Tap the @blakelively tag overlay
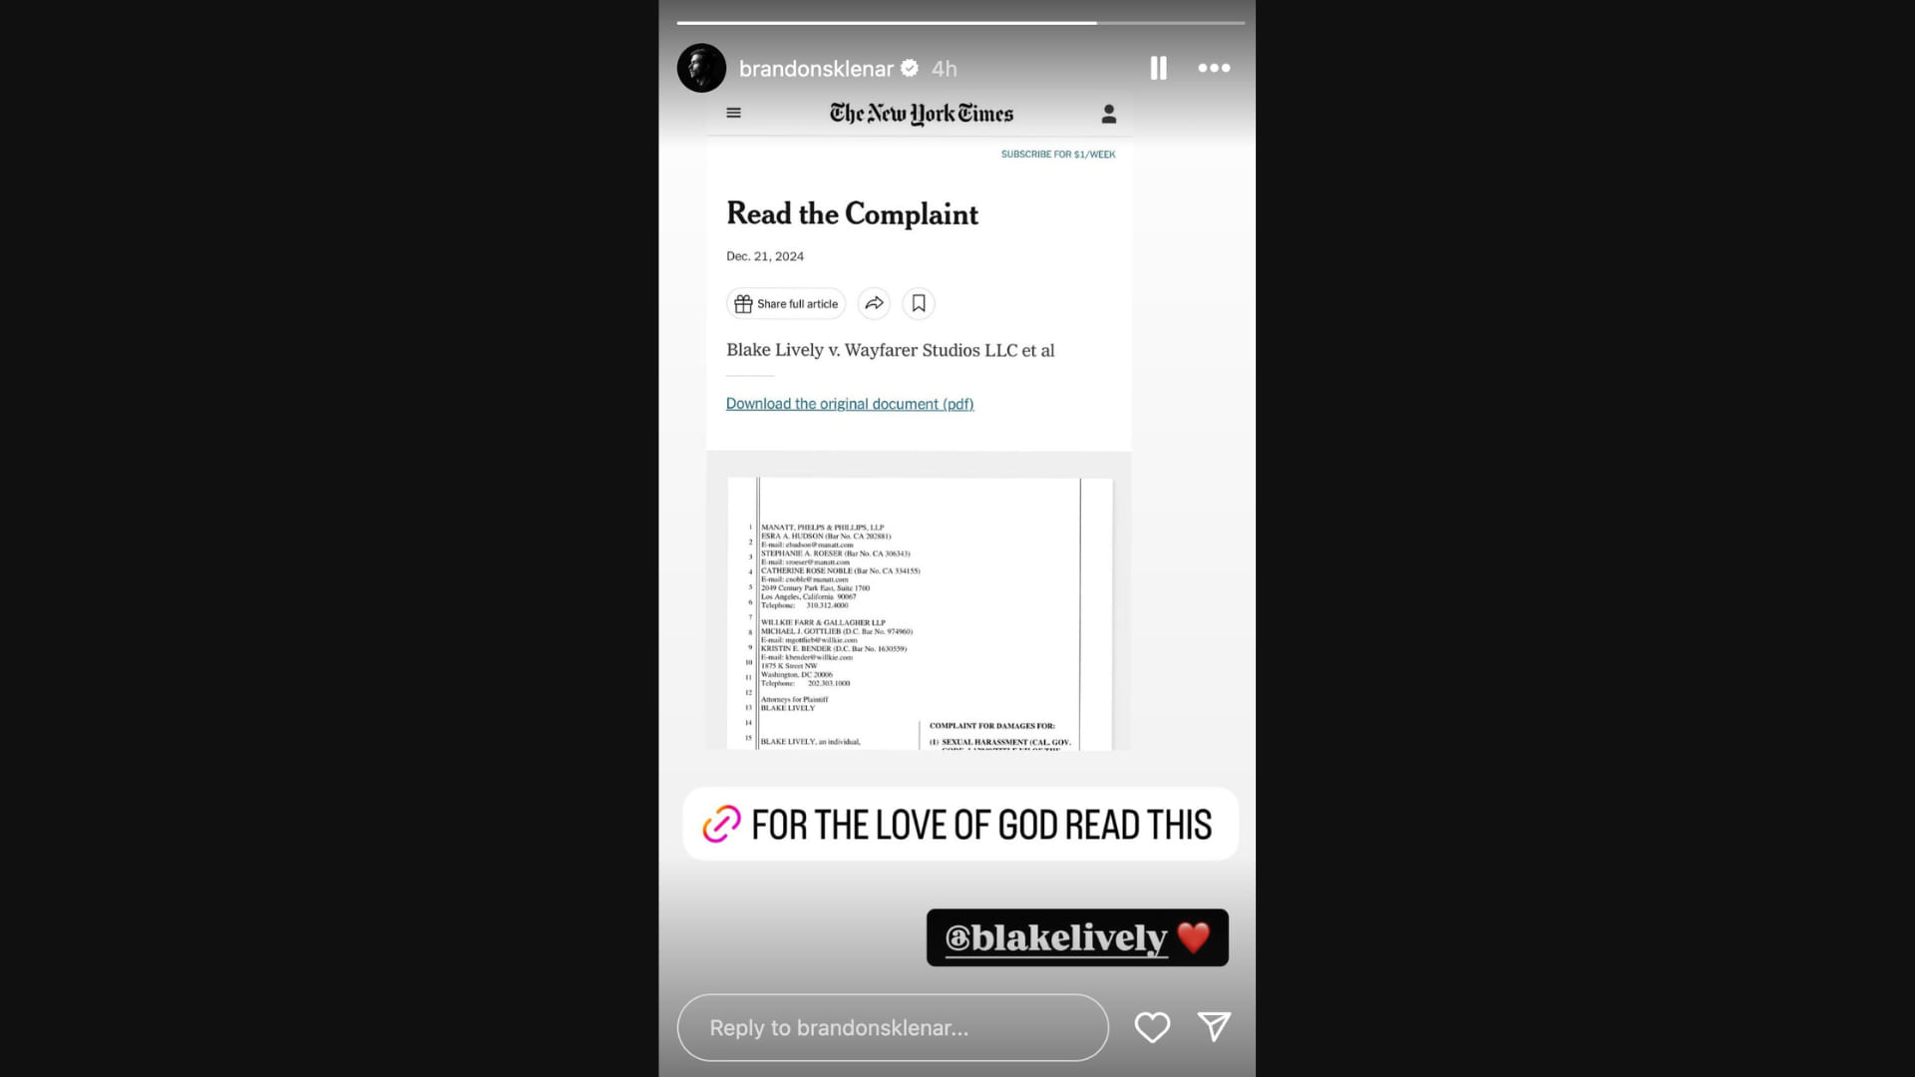 pyautogui.click(x=1077, y=936)
